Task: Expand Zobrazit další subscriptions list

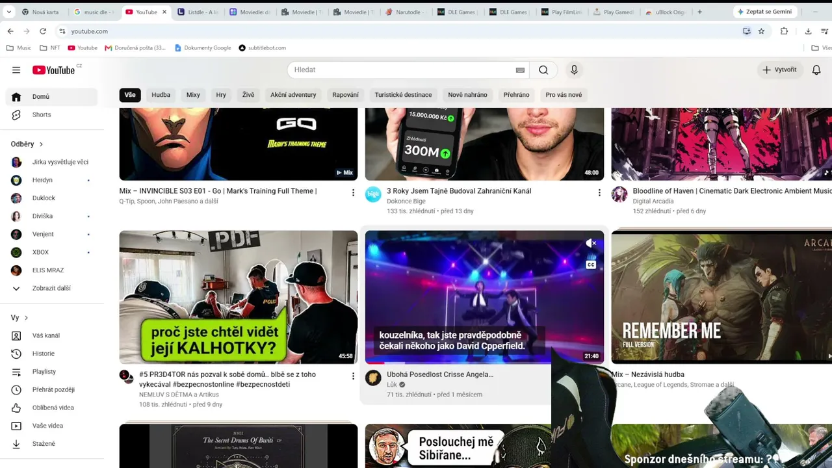Action: coord(52,289)
